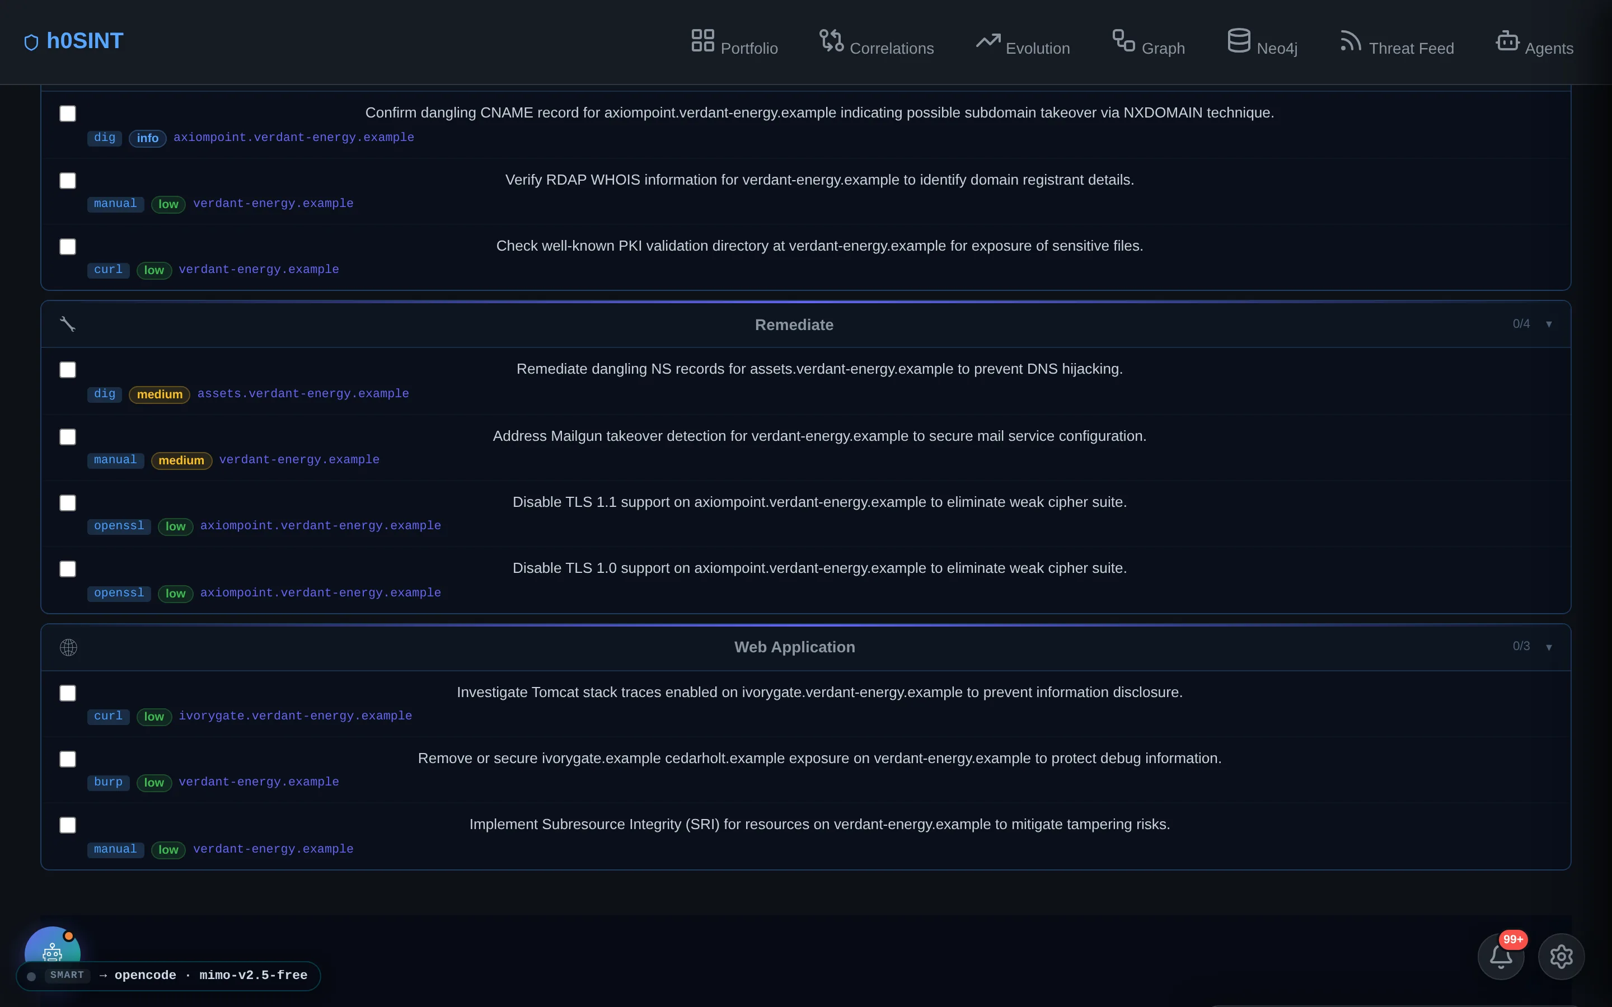The image size is (1612, 1007).
Task: Collapse the Remediate section arrow
Action: click(1549, 324)
